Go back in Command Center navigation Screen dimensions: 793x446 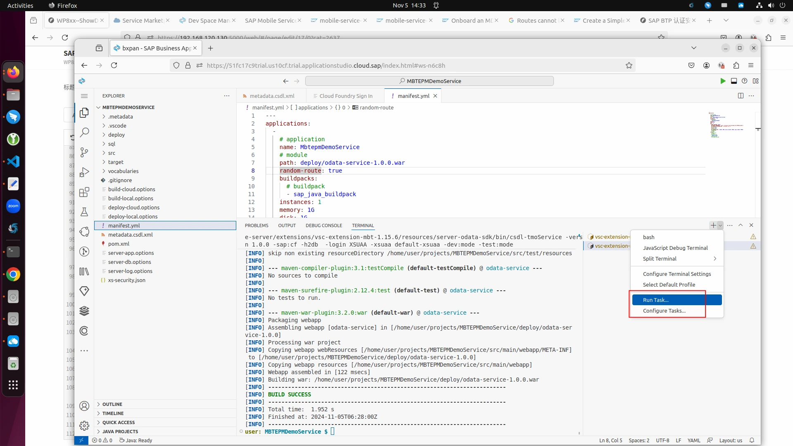[x=286, y=81]
